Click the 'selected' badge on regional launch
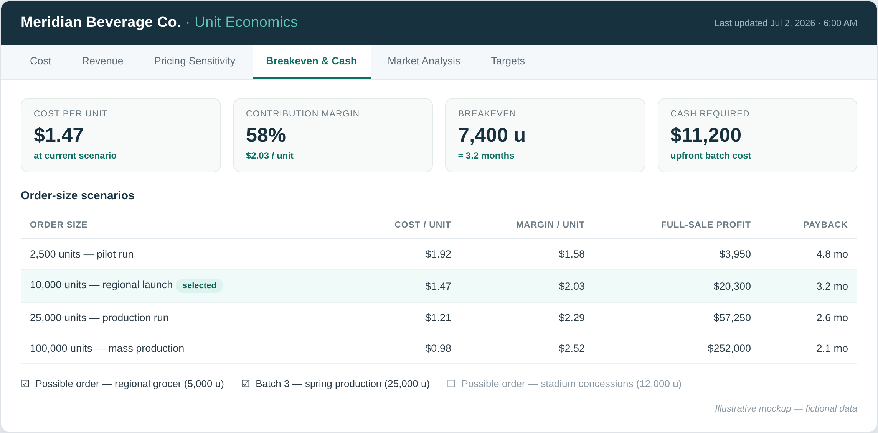This screenshot has height=433, width=878. (200, 285)
